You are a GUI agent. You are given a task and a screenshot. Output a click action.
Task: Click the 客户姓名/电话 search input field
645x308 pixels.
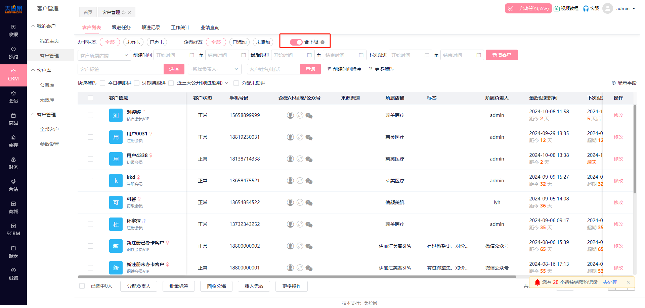pos(273,69)
